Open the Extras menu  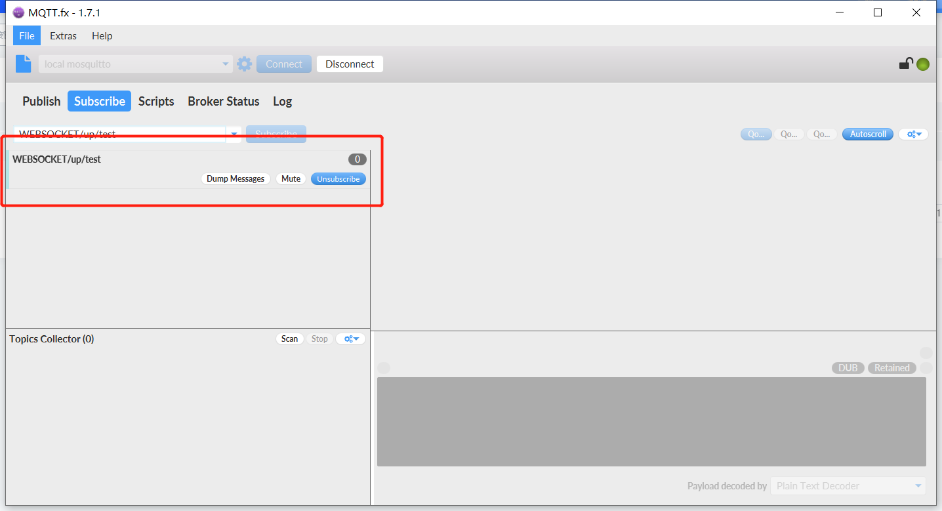click(63, 35)
